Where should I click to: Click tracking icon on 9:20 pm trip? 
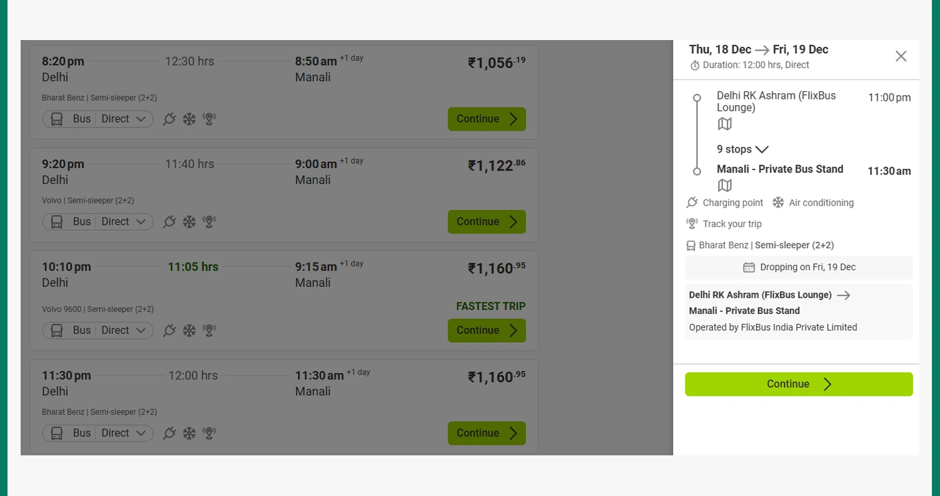tap(210, 221)
